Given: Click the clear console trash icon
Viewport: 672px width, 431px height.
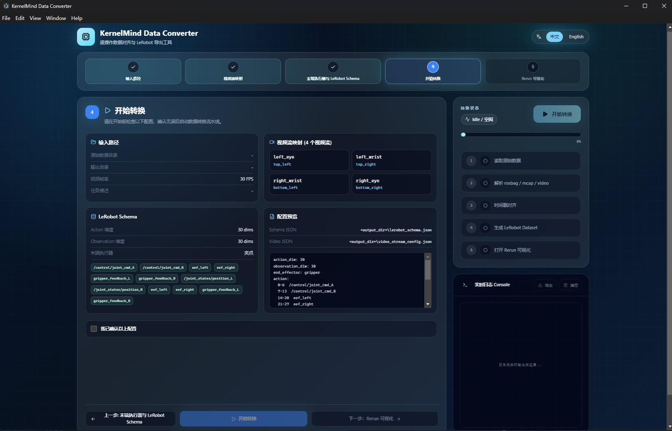Looking at the screenshot, I should [565, 285].
